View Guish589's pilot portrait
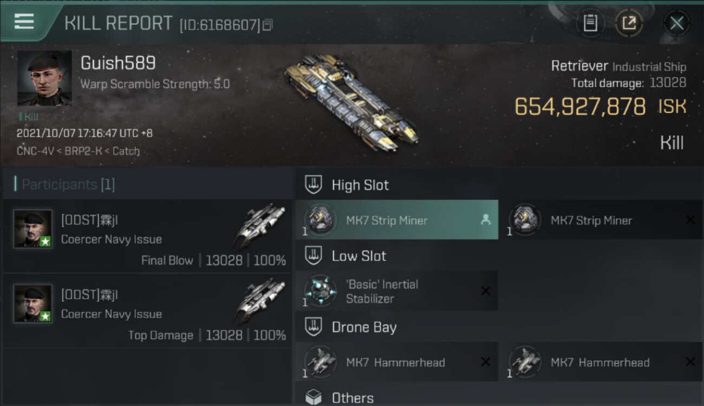This screenshot has width=704, height=406. [x=44, y=78]
